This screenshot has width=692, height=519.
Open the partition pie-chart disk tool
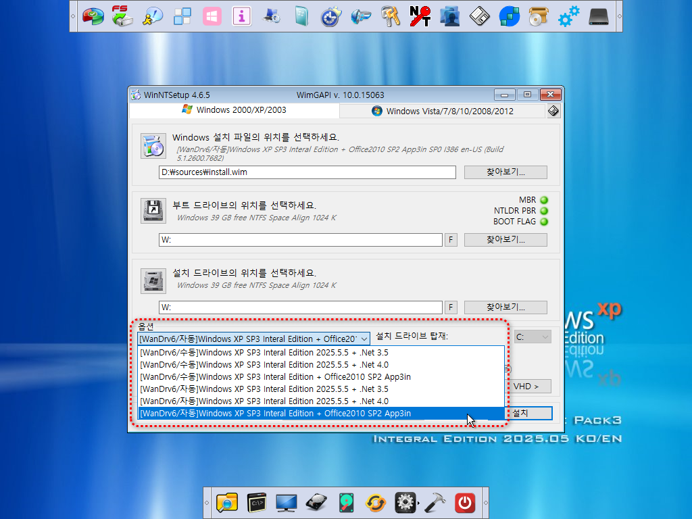(93, 16)
